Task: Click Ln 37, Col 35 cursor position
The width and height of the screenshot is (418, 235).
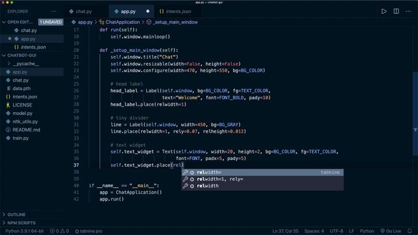Action: pyautogui.click(x=285, y=231)
